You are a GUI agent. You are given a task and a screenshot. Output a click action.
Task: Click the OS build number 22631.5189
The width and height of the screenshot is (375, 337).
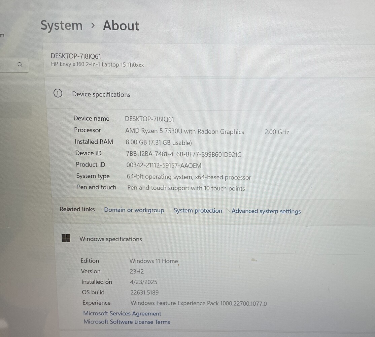[144, 293]
